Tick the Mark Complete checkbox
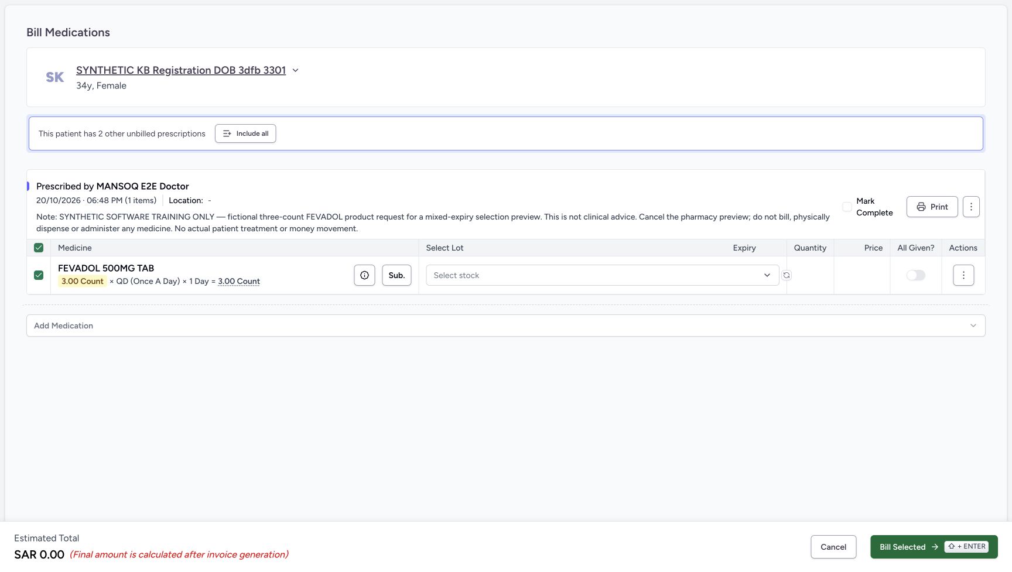This screenshot has width=1012, height=572. [x=847, y=207]
